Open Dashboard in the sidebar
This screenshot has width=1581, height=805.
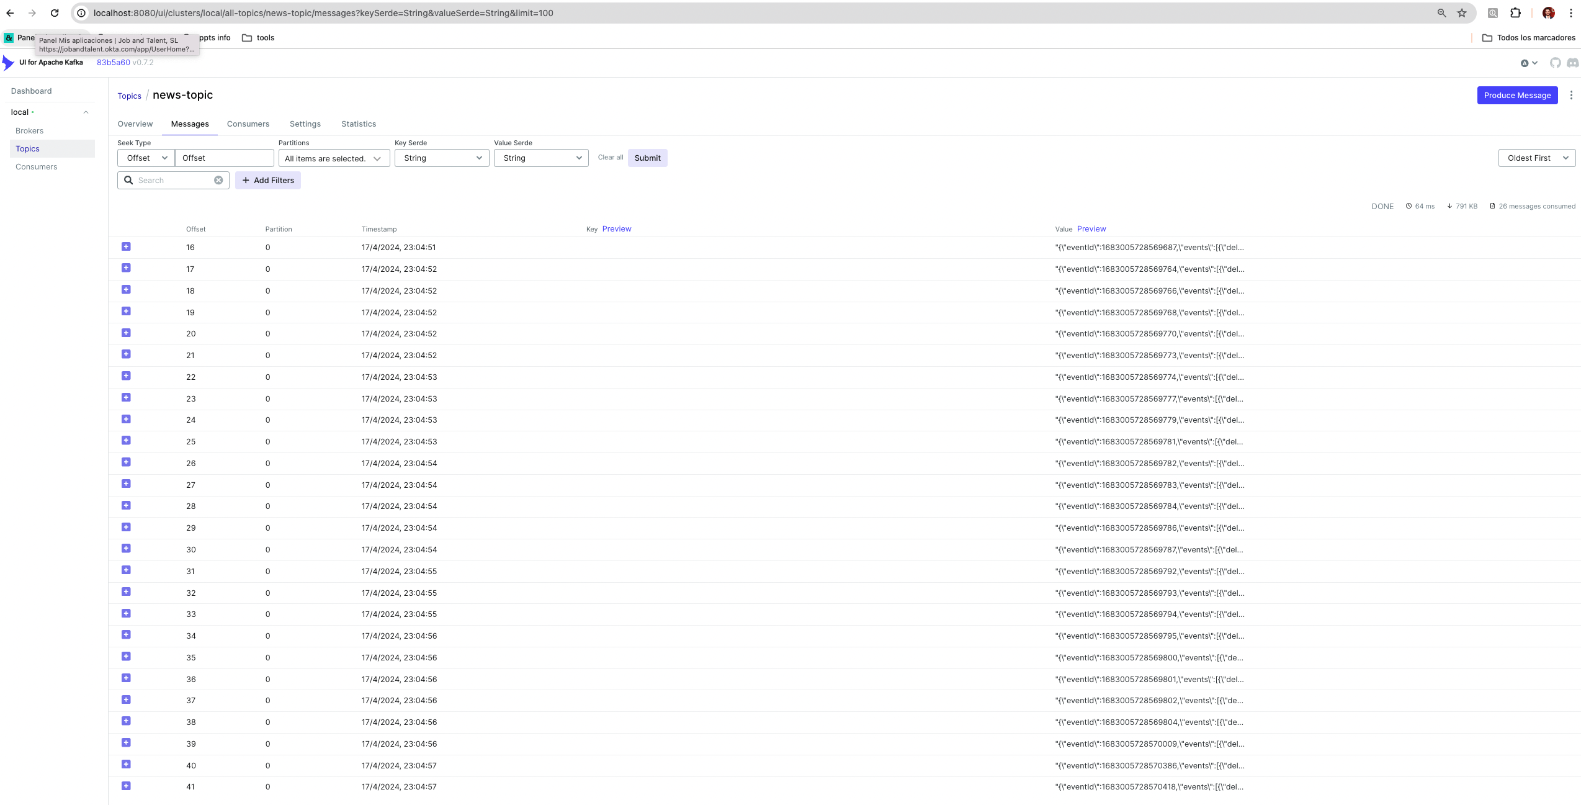click(31, 91)
